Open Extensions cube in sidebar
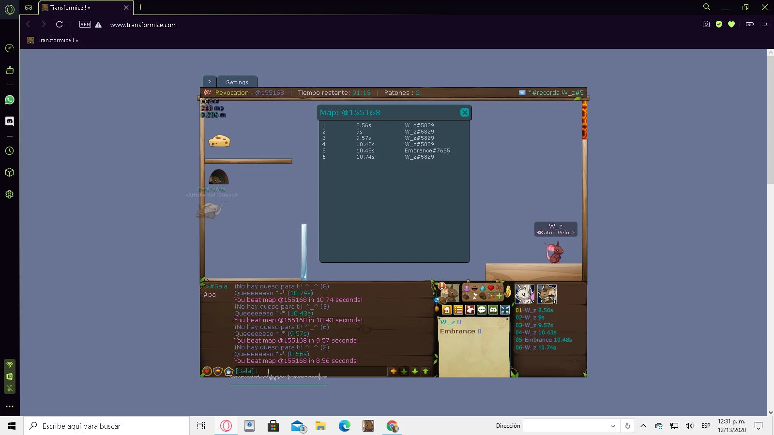 tap(9, 172)
